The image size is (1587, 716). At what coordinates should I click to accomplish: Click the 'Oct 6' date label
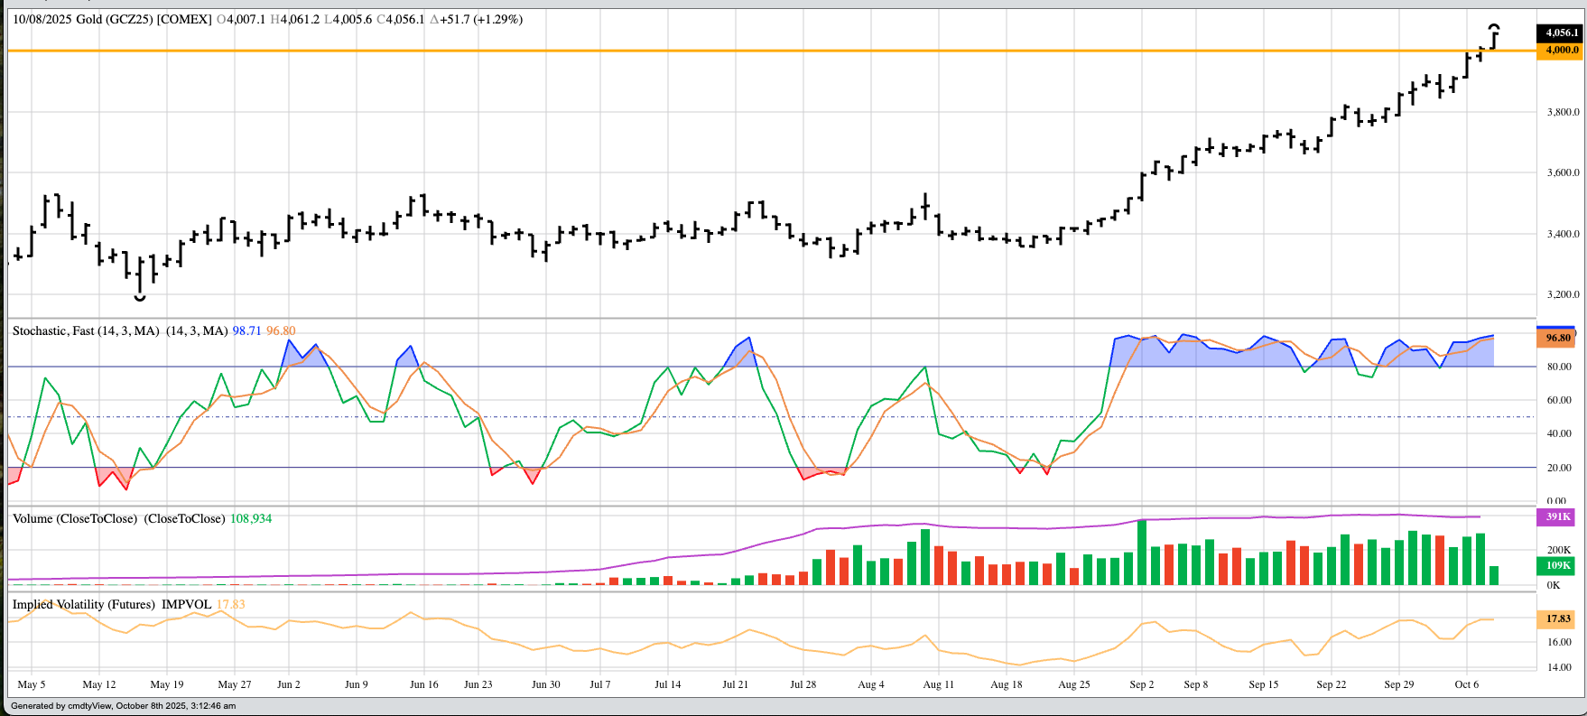(1467, 684)
